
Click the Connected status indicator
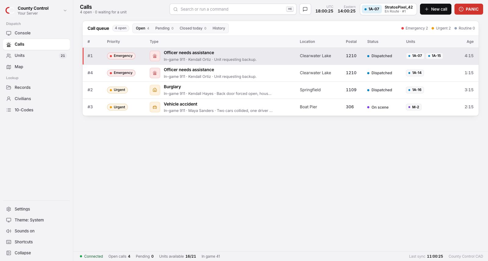click(x=91, y=256)
